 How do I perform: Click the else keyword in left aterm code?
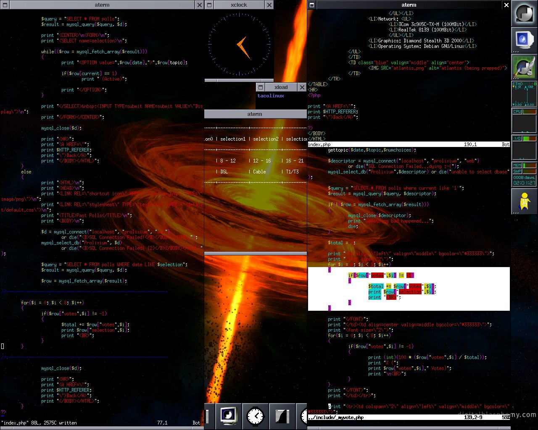click(26, 172)
